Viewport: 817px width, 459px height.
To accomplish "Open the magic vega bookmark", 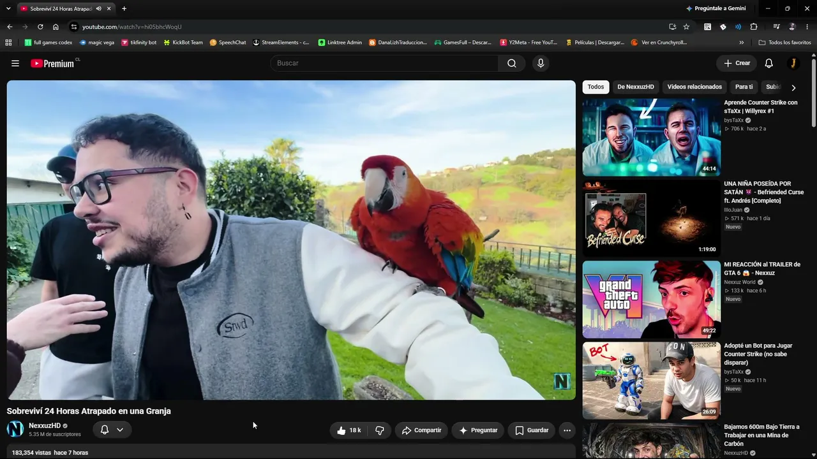I will (x=97, y=43).
